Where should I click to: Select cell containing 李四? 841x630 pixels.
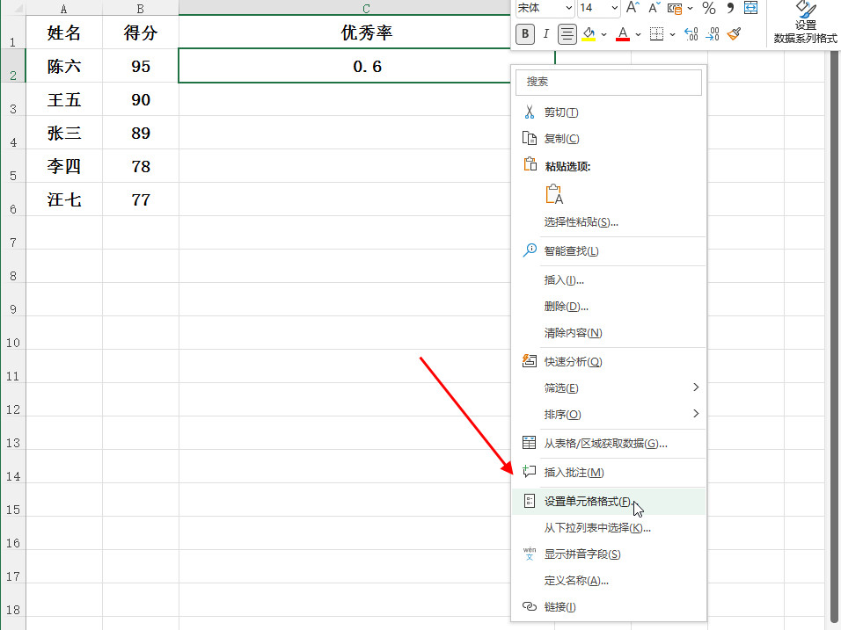click(x=64, y=166)
